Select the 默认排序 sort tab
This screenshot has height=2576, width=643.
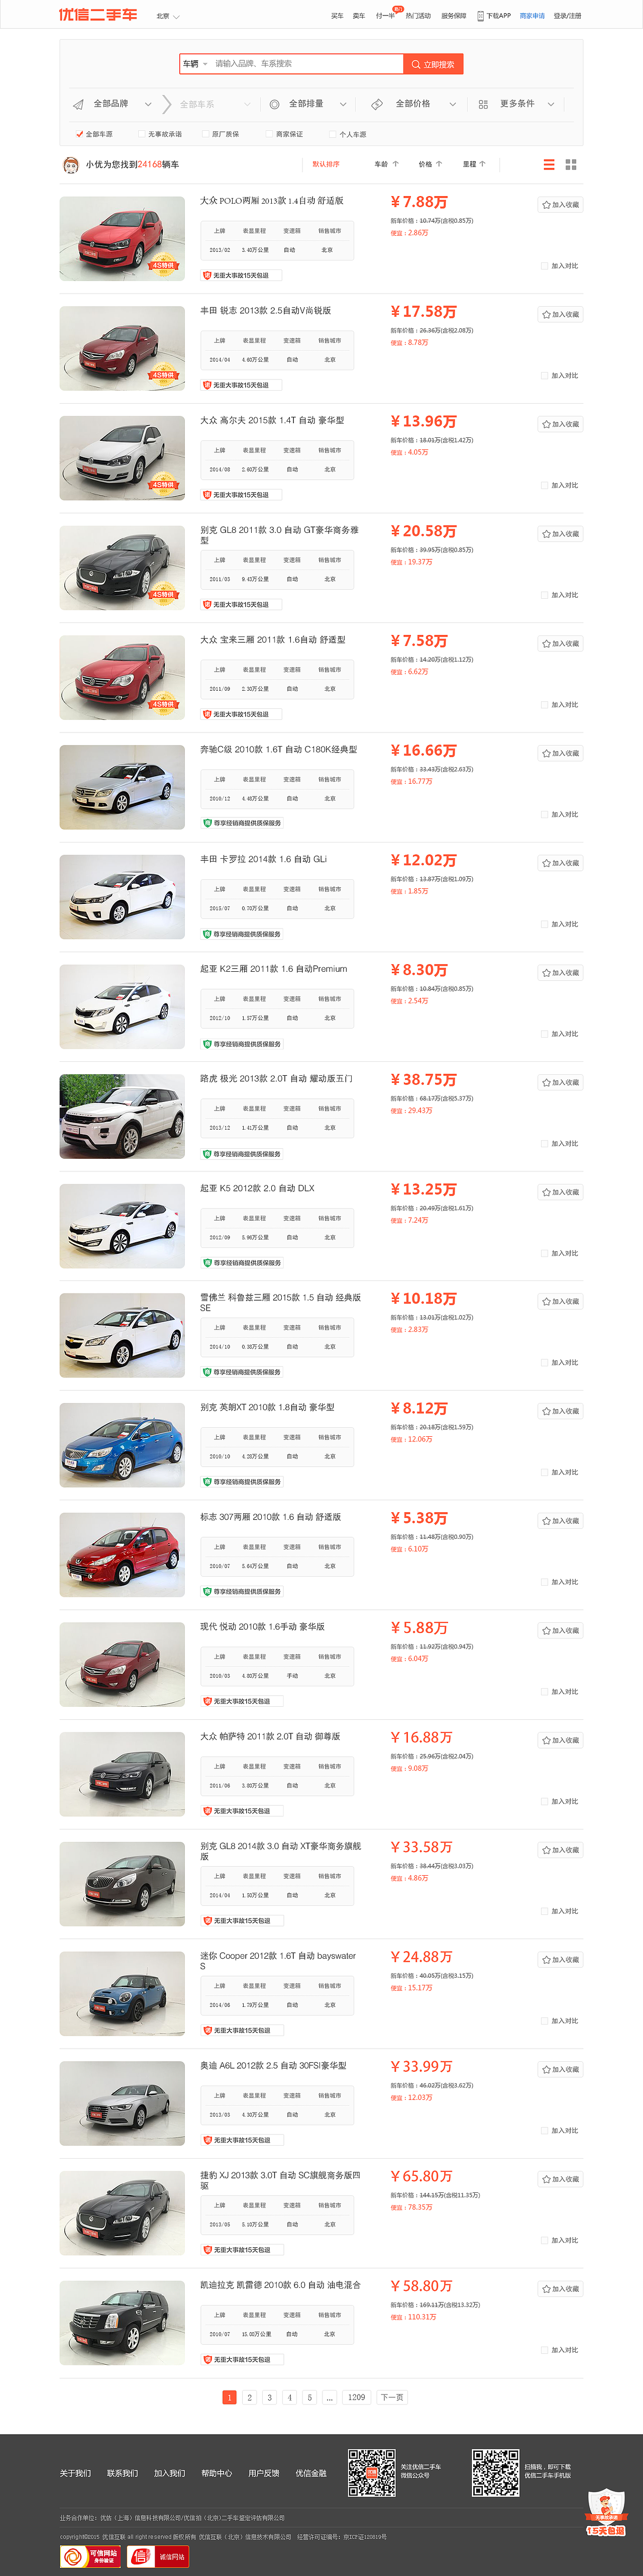[325, 164]
